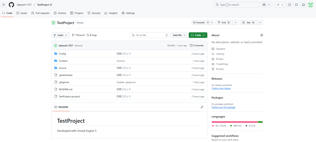This screenshot has width=316, height=142.
Task: Click the Activity pulse icon
Action: click(x=213, y=54)
